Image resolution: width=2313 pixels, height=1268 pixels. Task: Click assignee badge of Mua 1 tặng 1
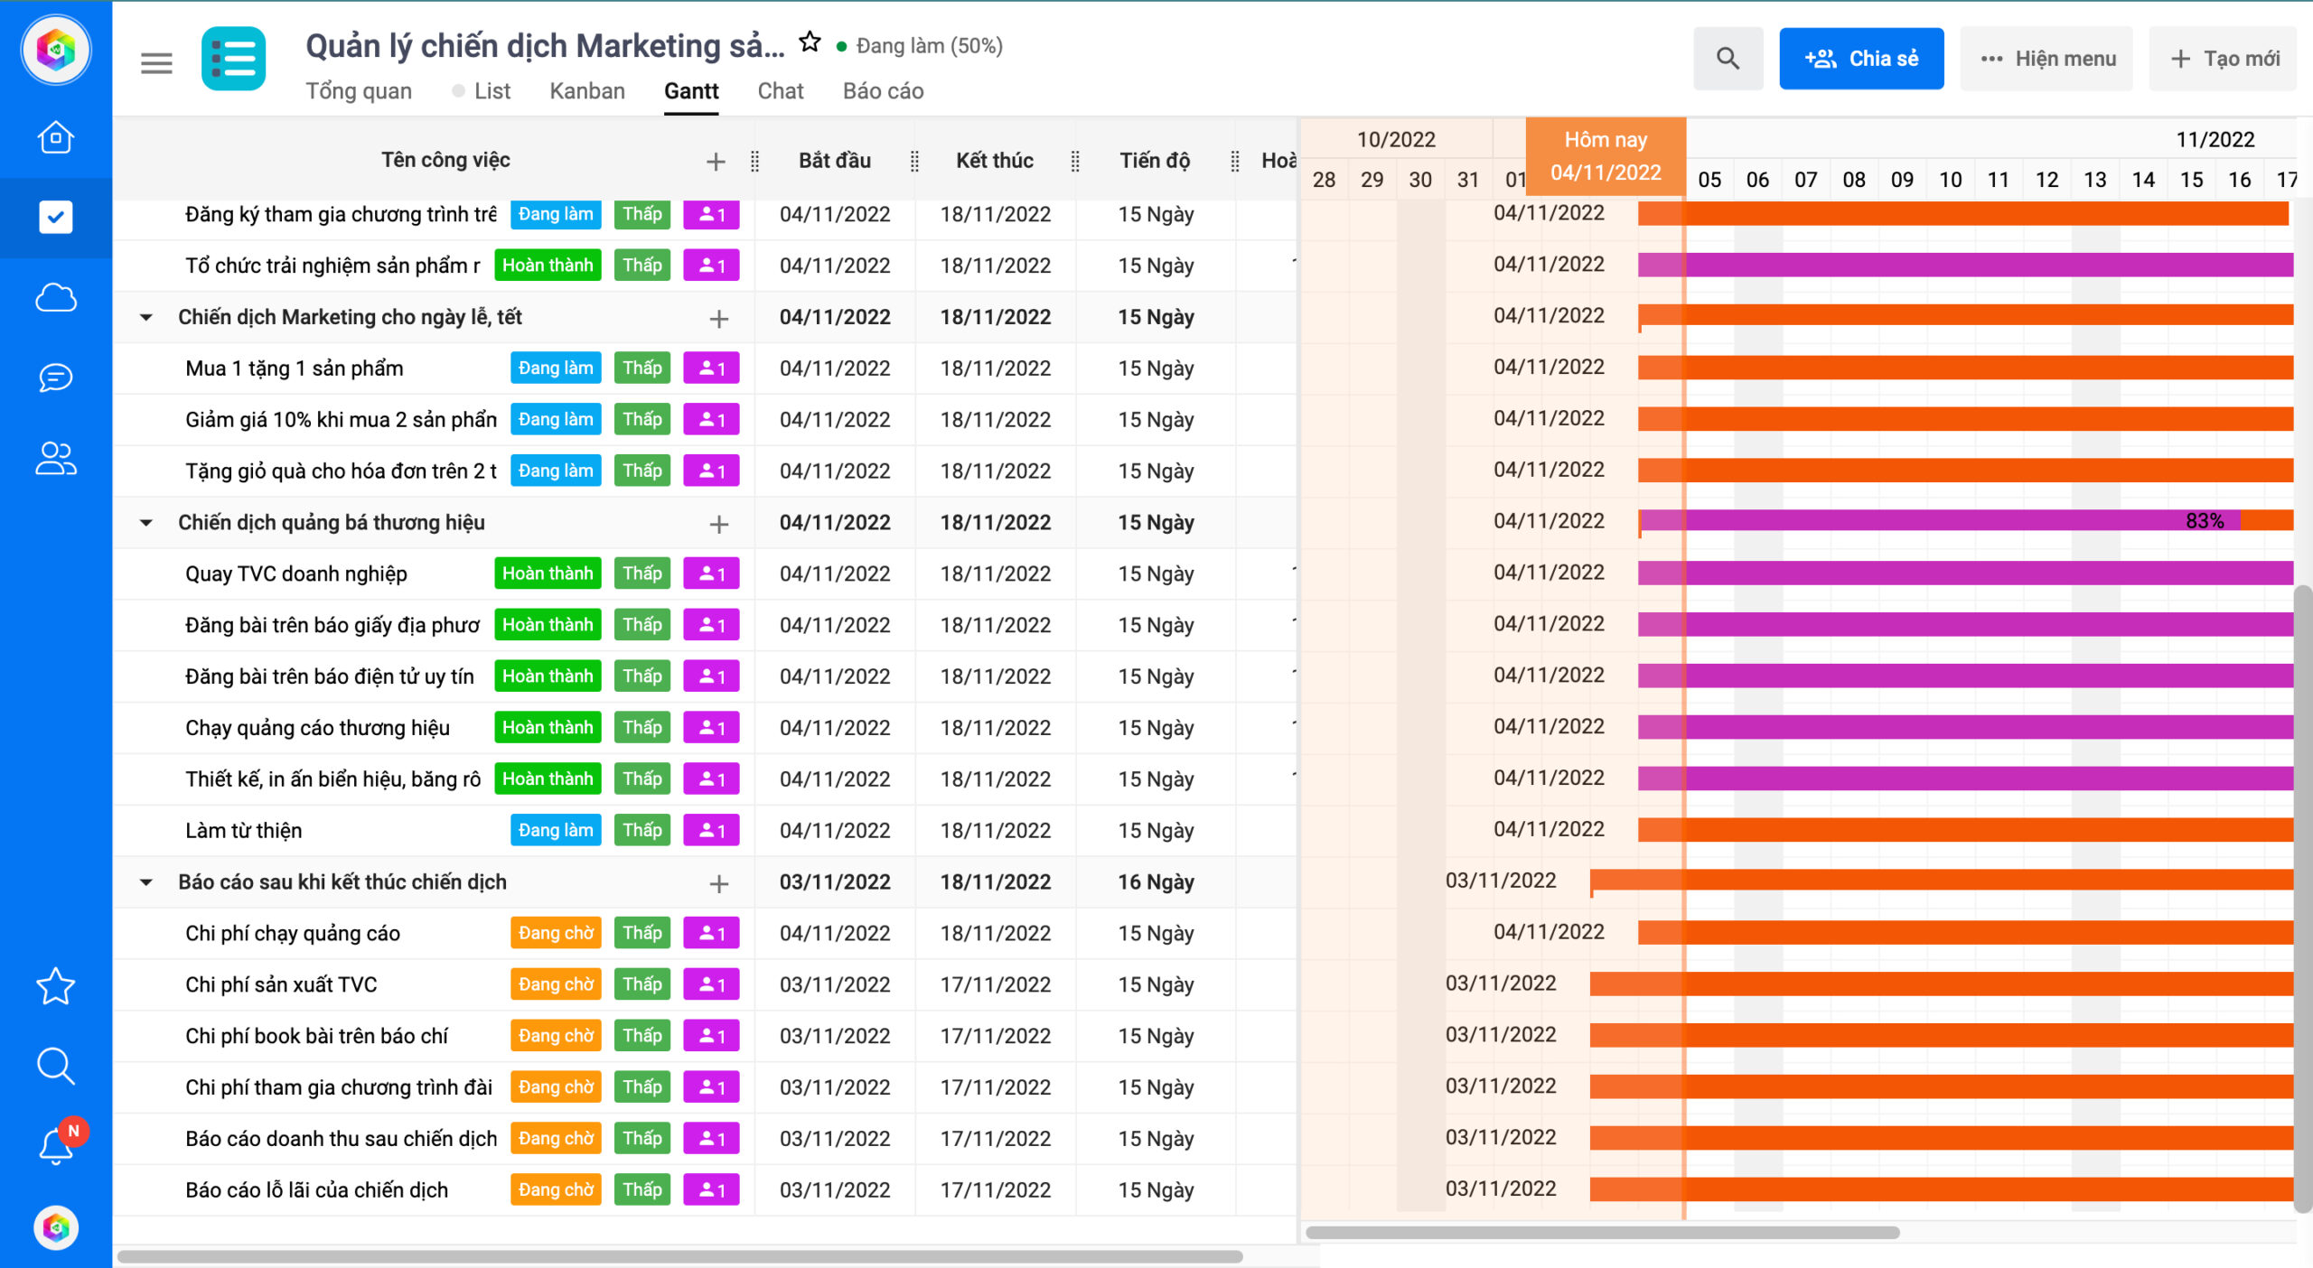(x=711, y=368)
